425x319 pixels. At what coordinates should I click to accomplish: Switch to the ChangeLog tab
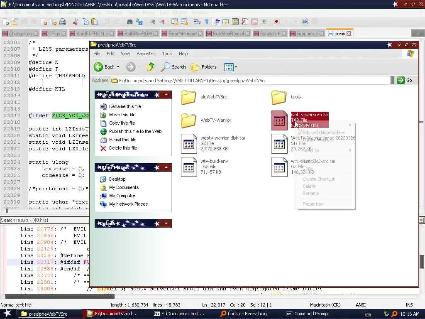pyautogui.click(x=20, y=34)
